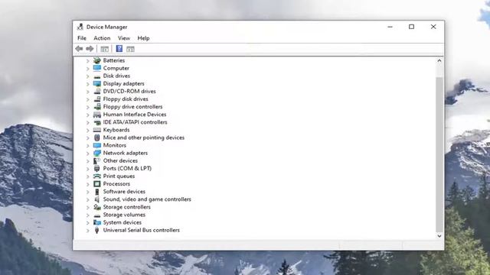Click the Universal Serial Bus controllers icon
Viewport: 490px width, 275px height.
[x=97, y=230]
